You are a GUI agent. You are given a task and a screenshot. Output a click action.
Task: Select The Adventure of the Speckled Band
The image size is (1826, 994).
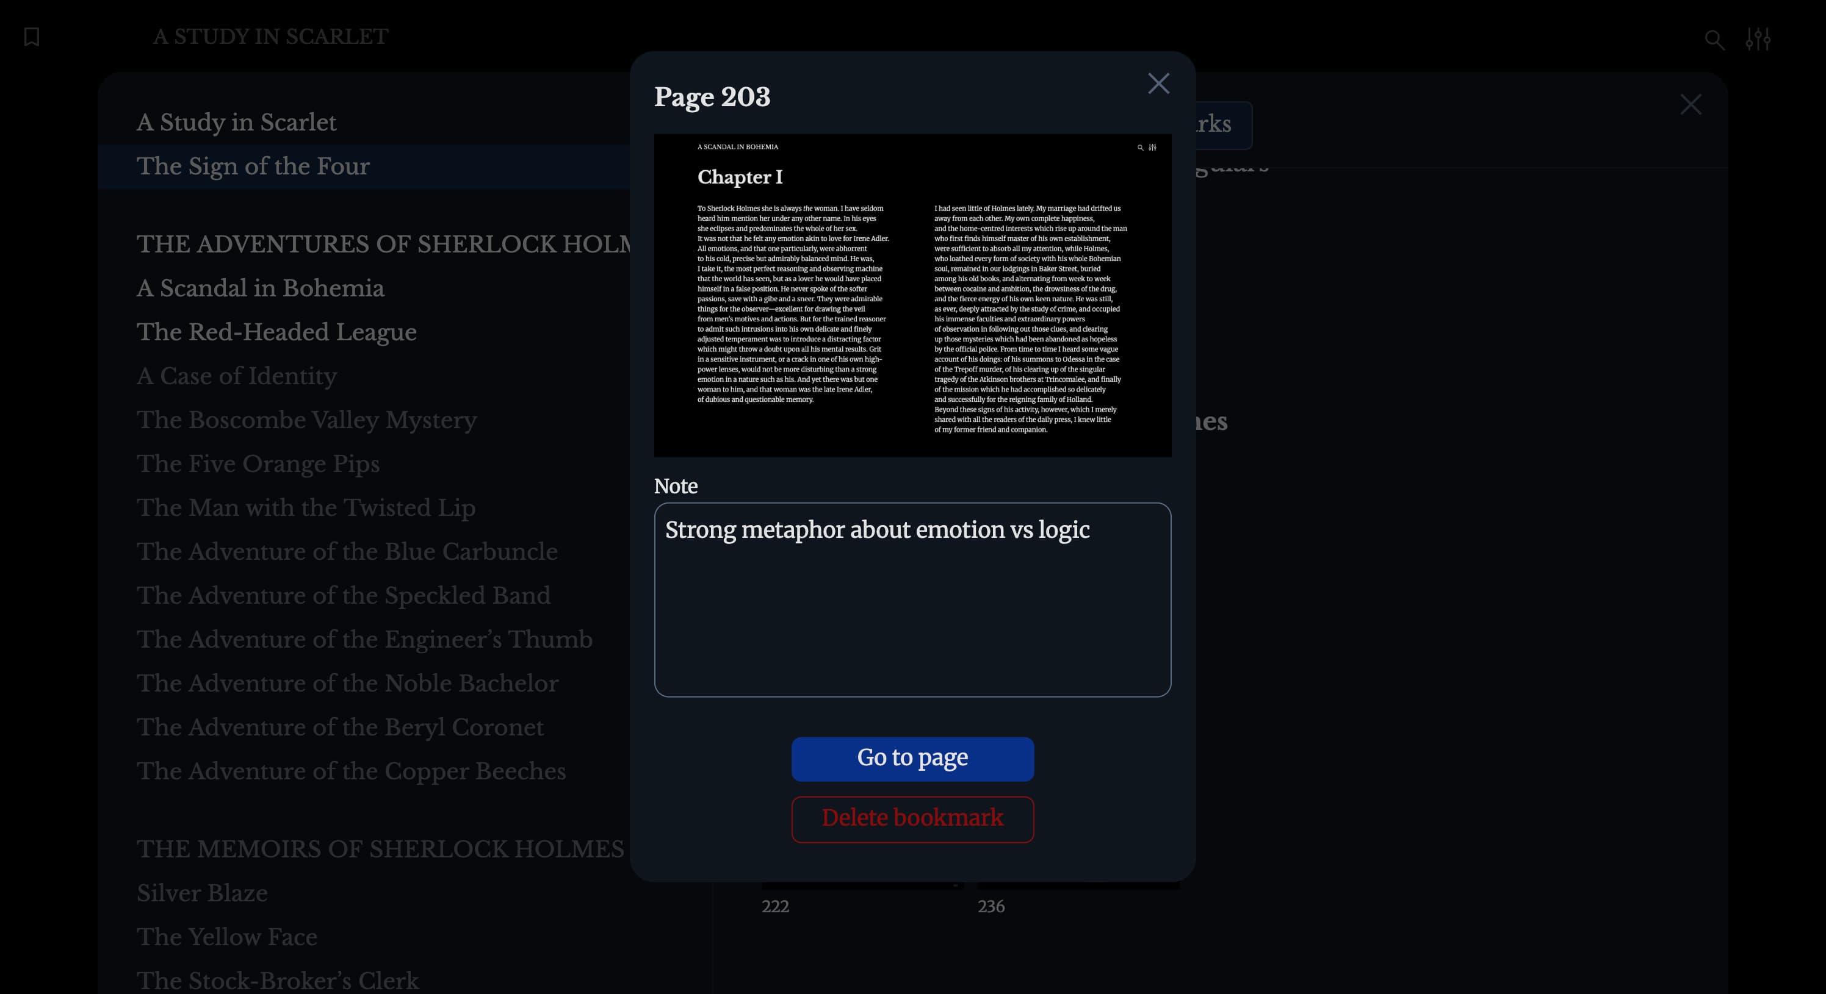click(x=343, y=596)
